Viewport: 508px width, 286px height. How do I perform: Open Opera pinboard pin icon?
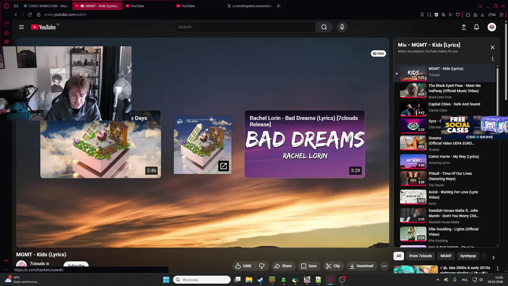coord(422,15)
